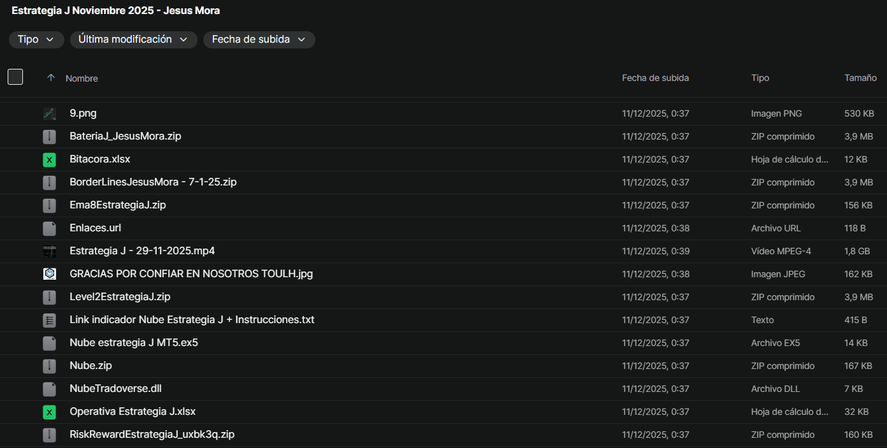This screenshot has height=448, width=887.
Task: Click the 9.png image thumbnail icon
Action: (49, 113)
